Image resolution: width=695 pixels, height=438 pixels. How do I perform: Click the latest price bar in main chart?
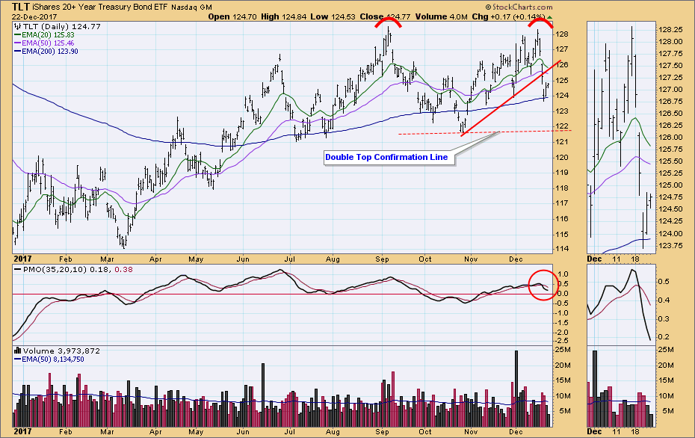pos(549,84)
